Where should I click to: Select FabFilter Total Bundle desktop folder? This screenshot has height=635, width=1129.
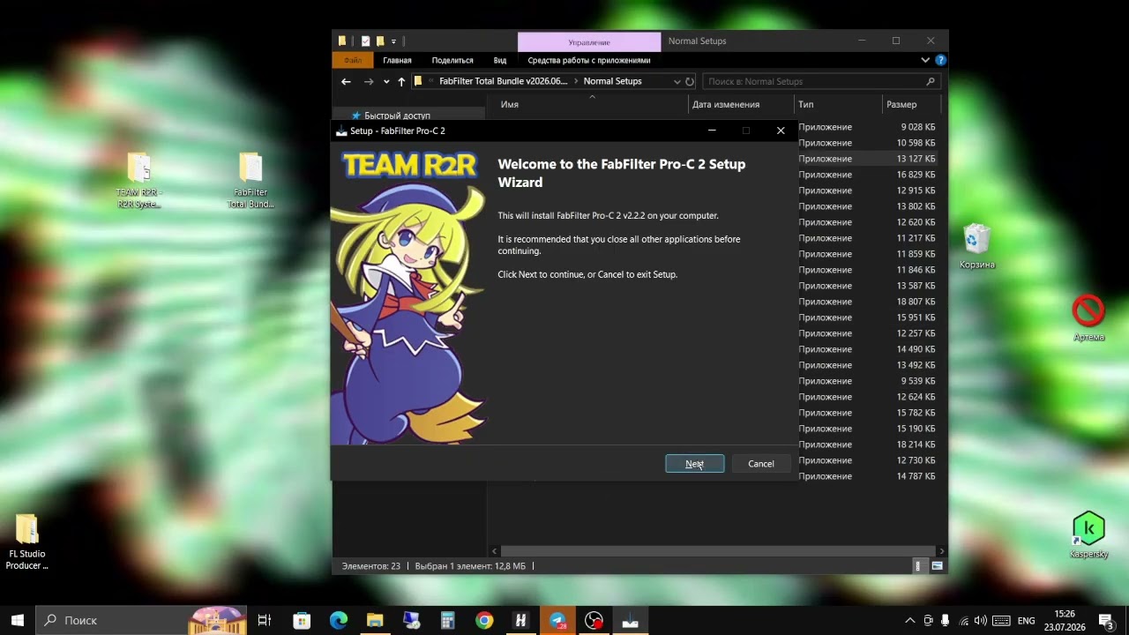pyautogui.click(x=250, y=181)
